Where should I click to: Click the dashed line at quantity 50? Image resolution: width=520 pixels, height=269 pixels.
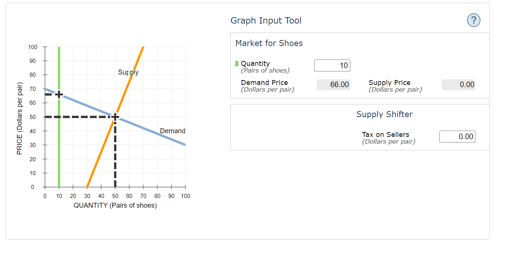coord(115,157)
